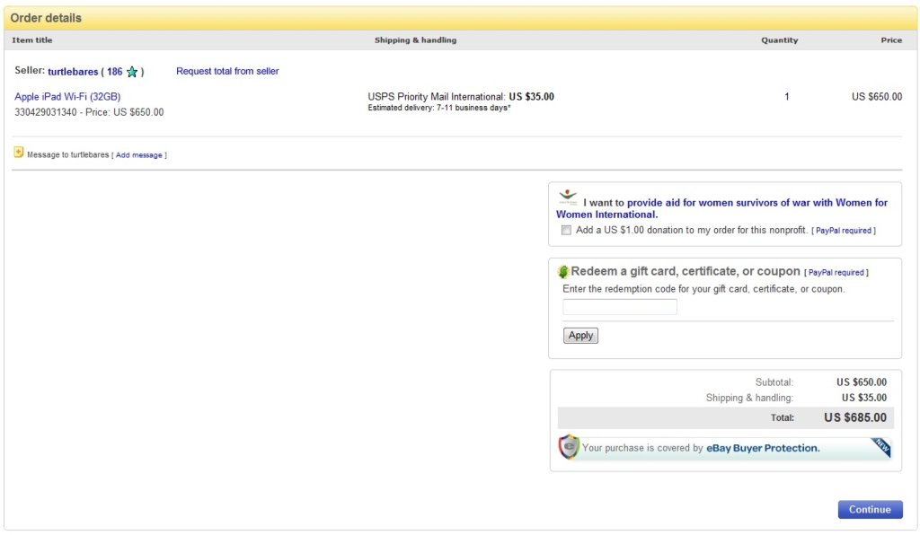Click the 'Message to turtlebares' label
The height and width of the screenshot is (535, 920).
pyautogui.click(x=68, y=154)
